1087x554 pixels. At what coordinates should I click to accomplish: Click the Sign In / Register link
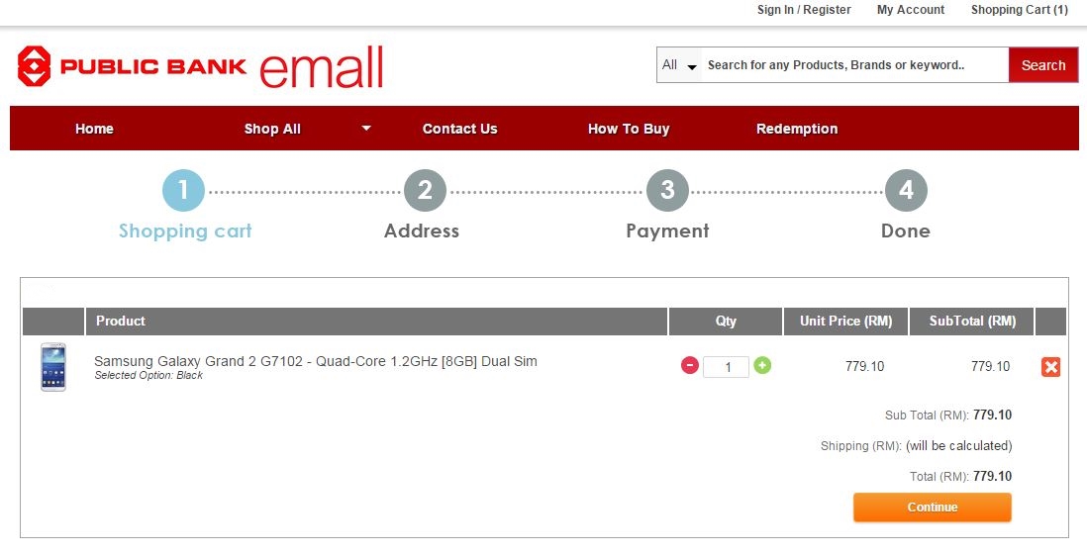click(804, 10)
